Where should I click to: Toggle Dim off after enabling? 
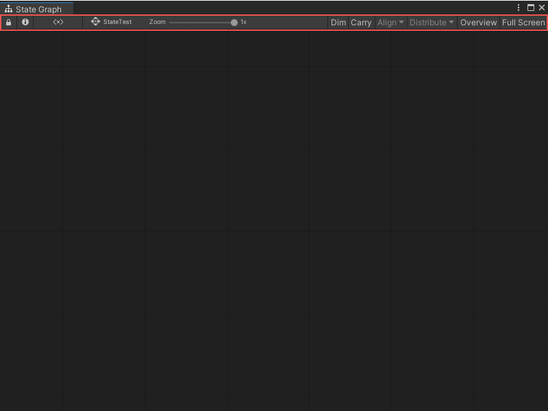[x=338, y=23]
